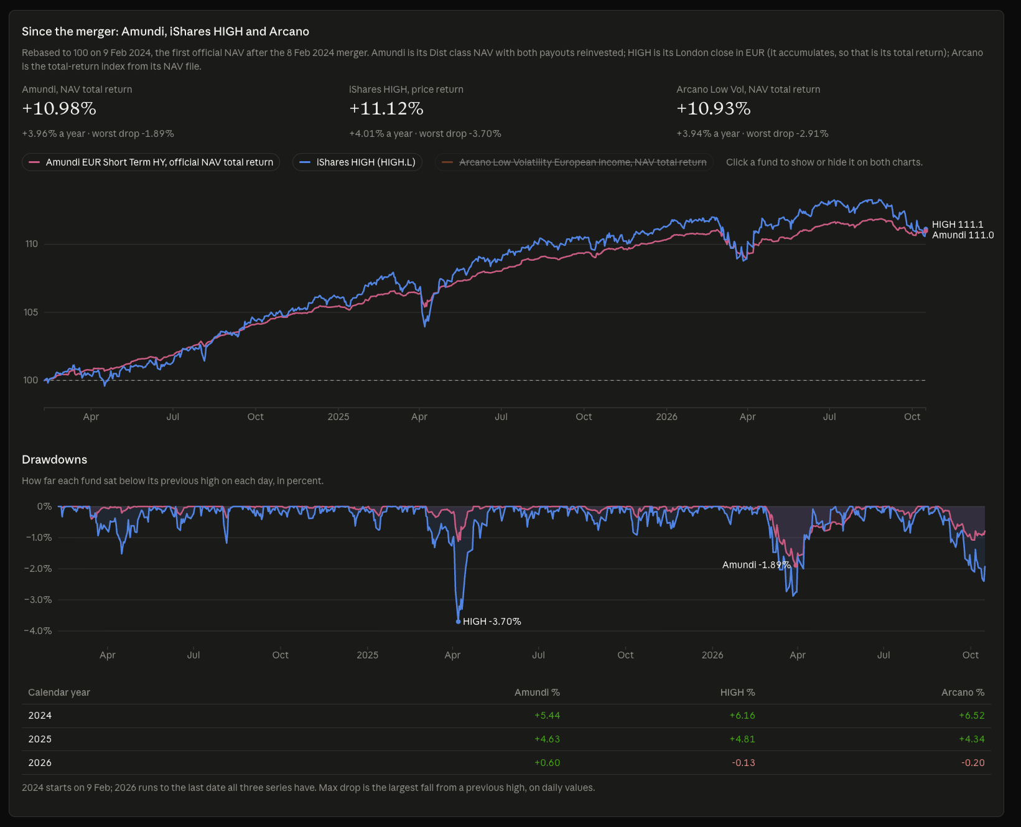Viewport: 1021px width, 827px height.
Task: Click the +11.12% iShares HIGH return
Action: point(386,109)
